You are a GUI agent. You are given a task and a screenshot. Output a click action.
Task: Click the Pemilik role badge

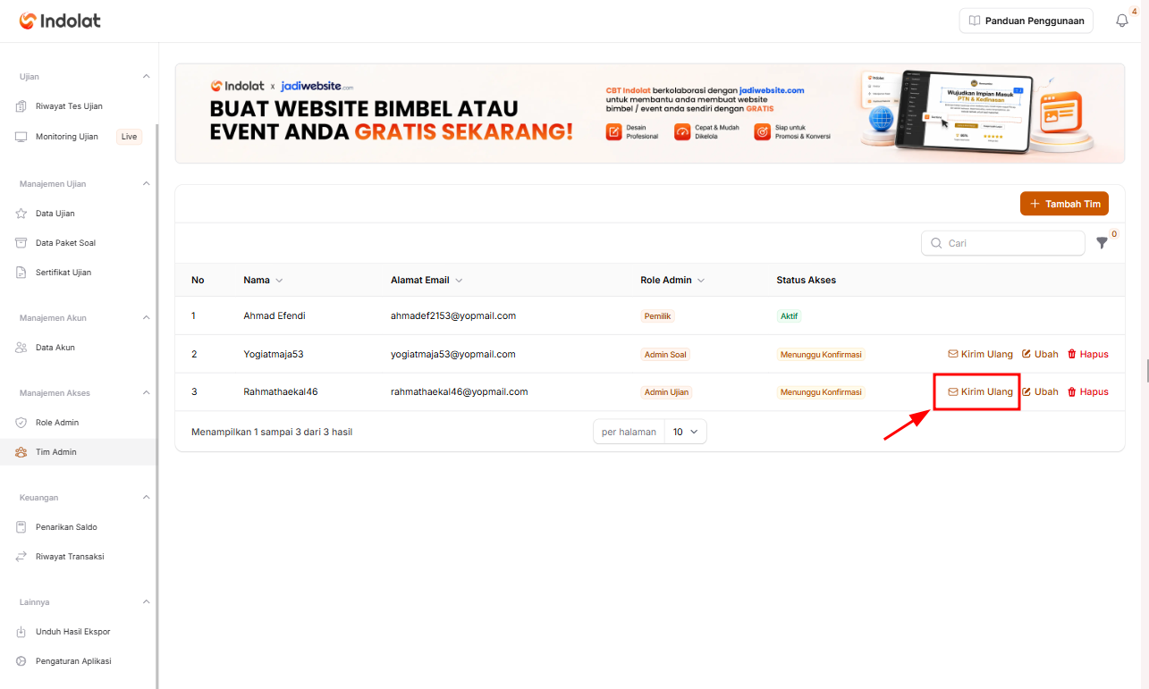pos(657,316)
